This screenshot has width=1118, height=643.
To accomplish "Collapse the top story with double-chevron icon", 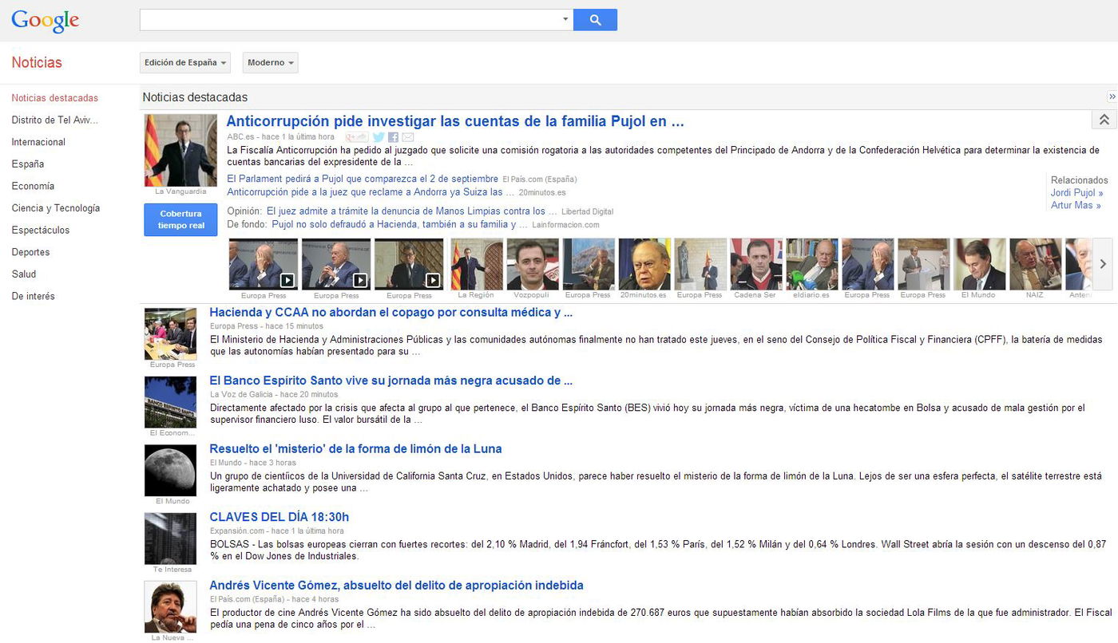I will tap(1104, 120).
